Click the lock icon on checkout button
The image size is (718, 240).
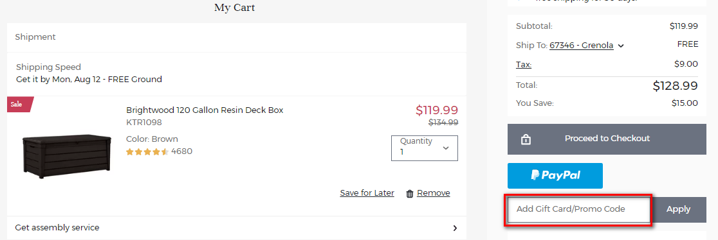click(x=526, y=139)
